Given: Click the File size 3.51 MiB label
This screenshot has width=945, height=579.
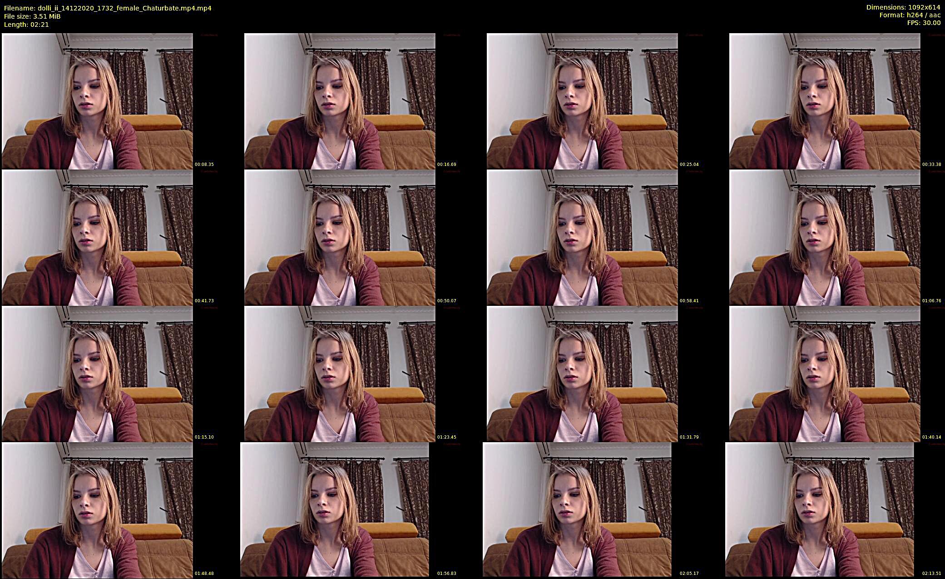Looking at the screenshot, I should coord(32,16).
